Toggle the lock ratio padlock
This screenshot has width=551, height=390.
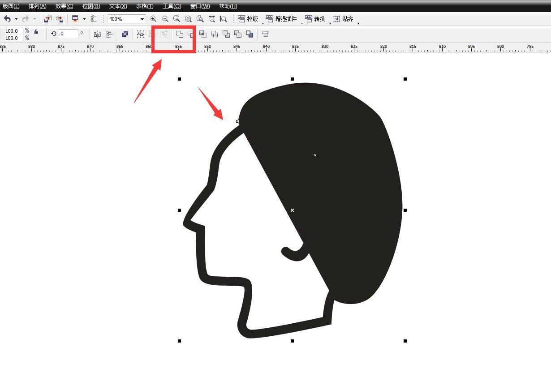coord(36,31)
